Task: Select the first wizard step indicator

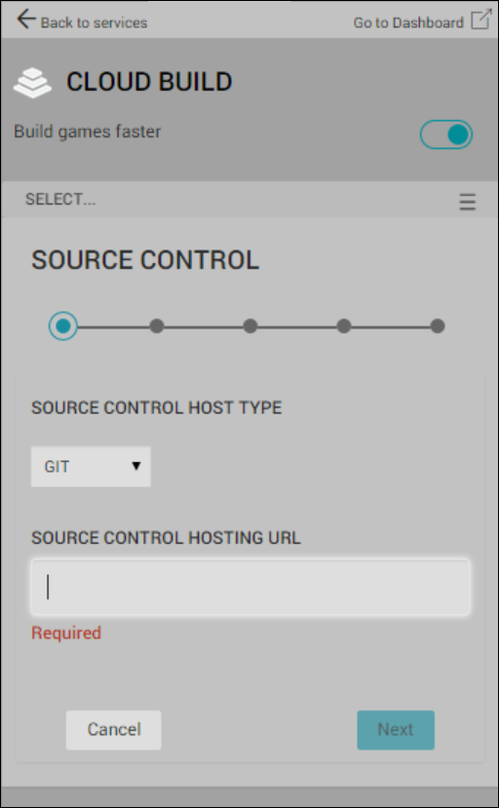Action: 63,327
